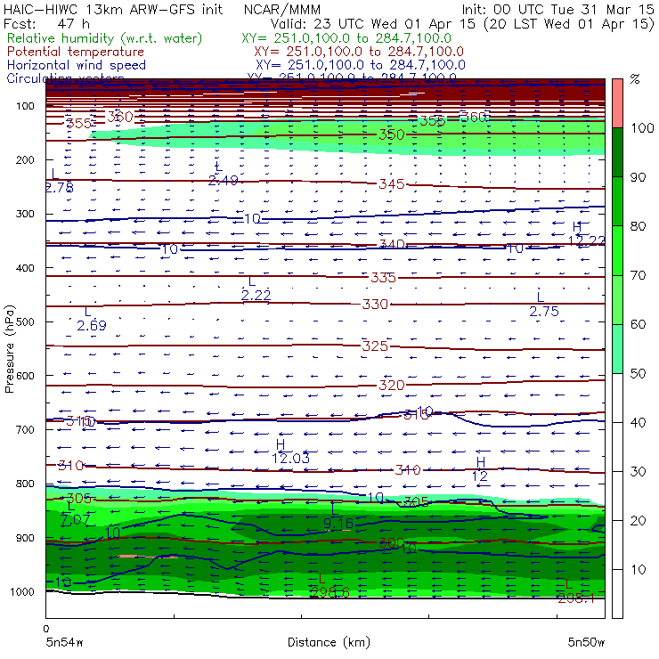Select the '5n54w' left endpoint label
This screenshot has width=659, height=659.
coord(65,642)
